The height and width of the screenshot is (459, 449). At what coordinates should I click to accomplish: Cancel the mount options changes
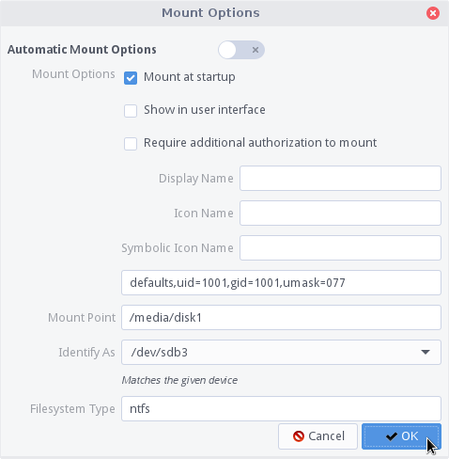click(317, 436)
